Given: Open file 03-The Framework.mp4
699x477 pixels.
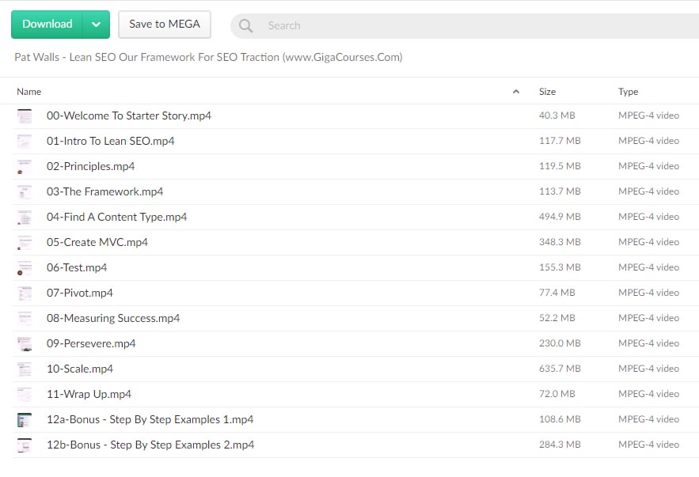Looking at the screenshot, I should (x=104, y=192).
